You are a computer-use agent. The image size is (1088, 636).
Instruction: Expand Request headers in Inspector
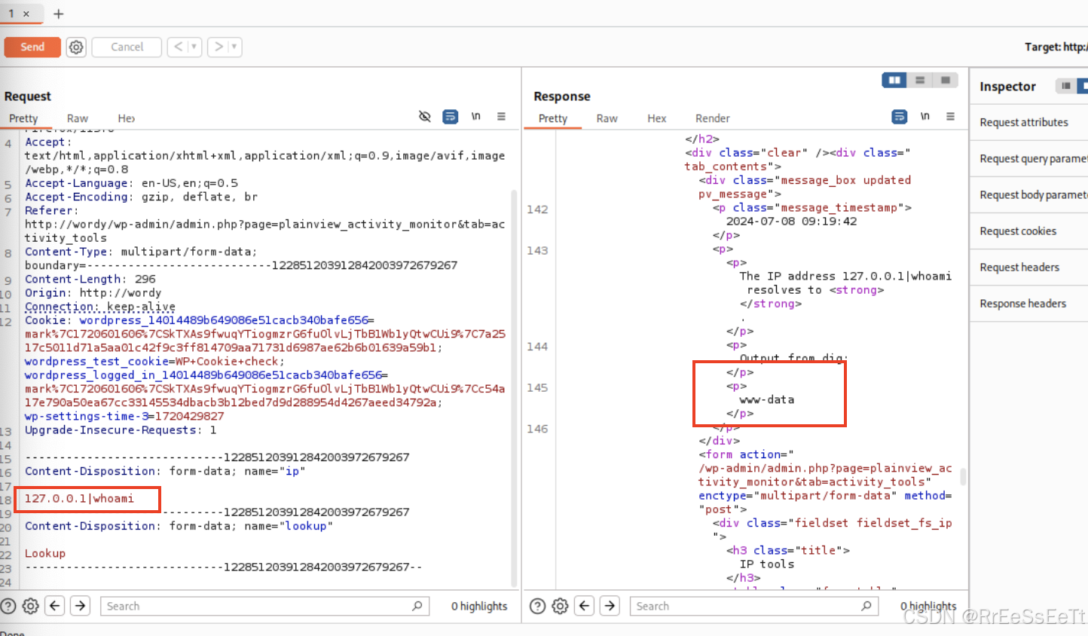tap(1029, 267)
